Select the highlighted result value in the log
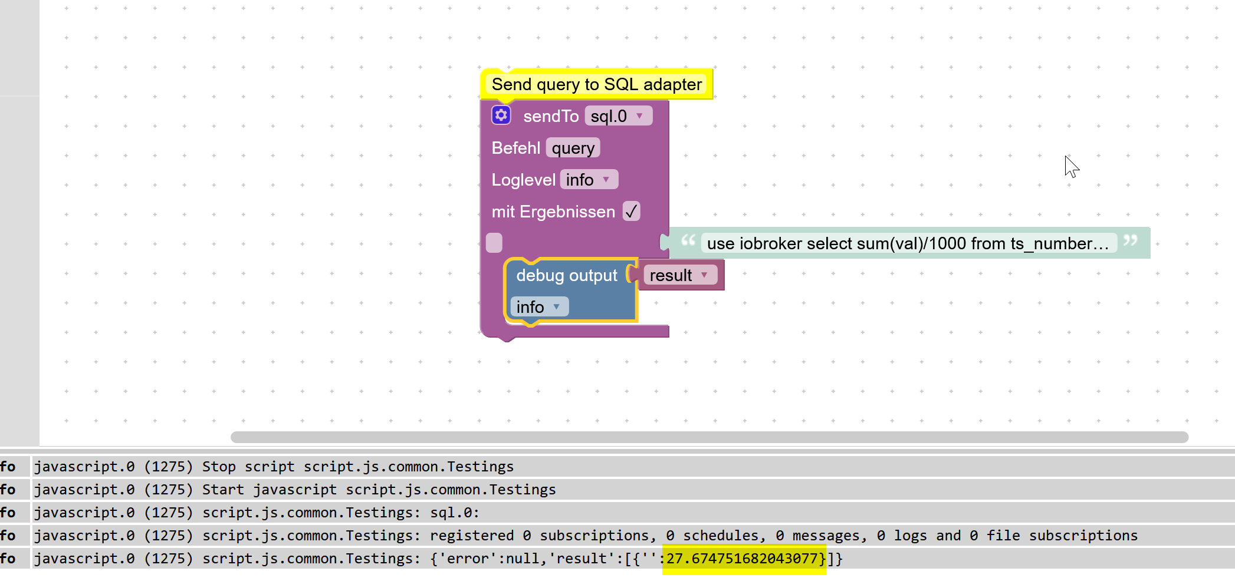Viewport: 1235px width, 581px height. (744, 558)
